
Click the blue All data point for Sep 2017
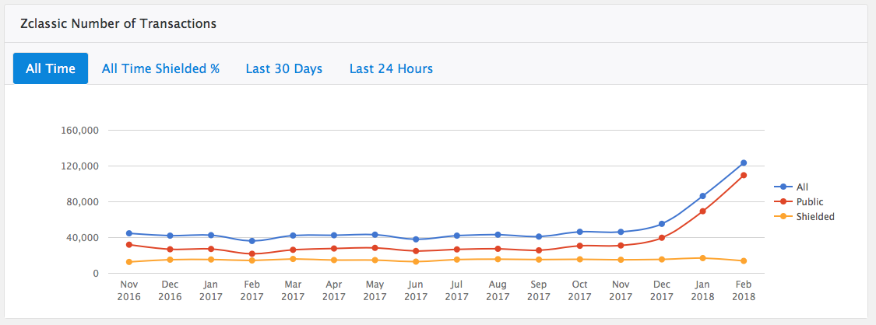[x=539, y=236]
